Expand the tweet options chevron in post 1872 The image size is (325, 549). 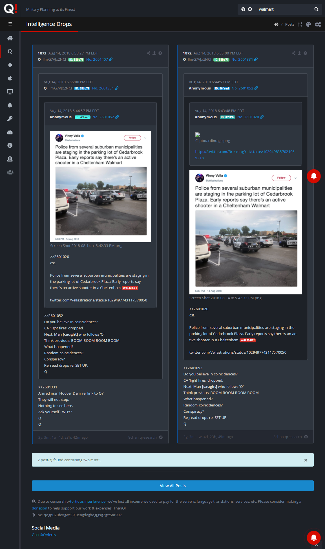click(295, 178)
